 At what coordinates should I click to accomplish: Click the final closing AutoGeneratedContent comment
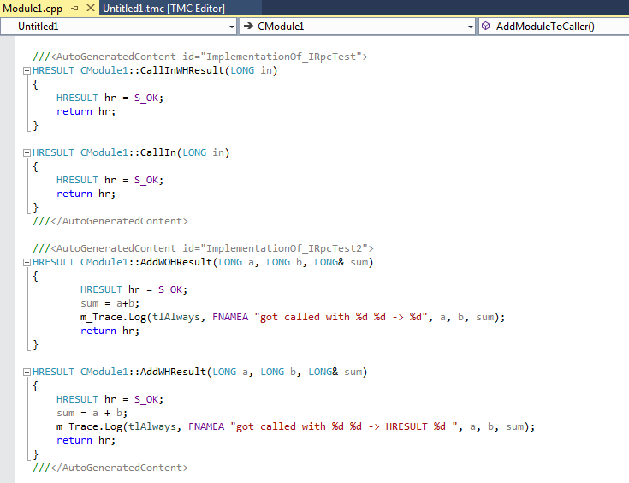[x=110, y=468]
